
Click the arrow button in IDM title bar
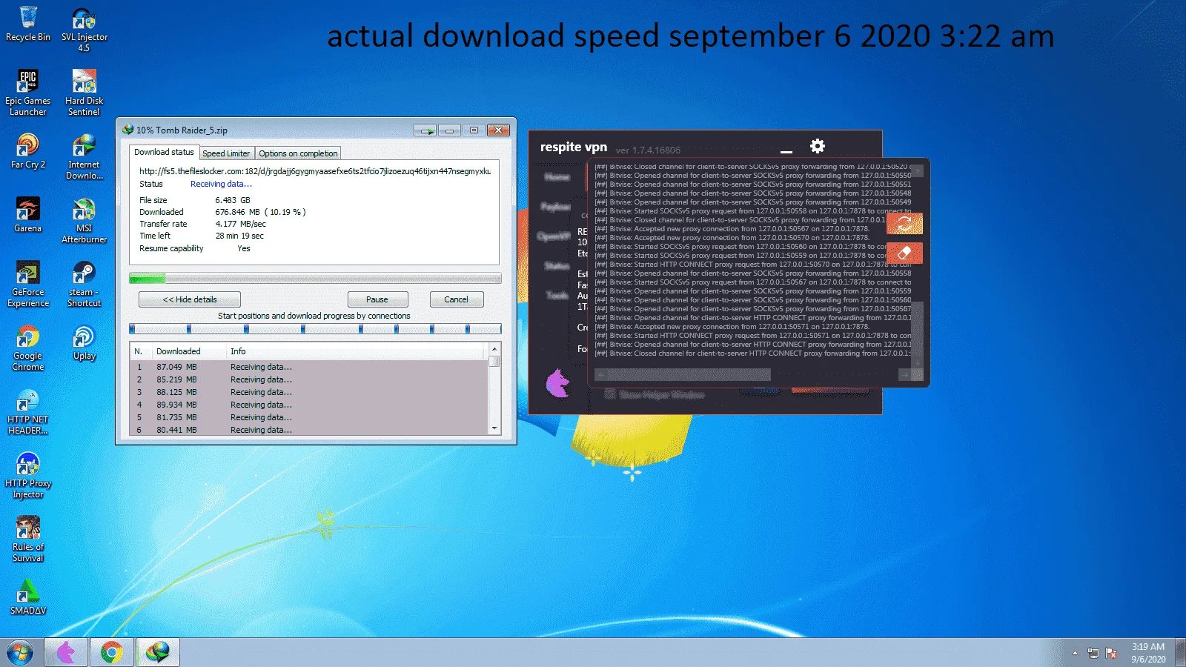[425, 130]
